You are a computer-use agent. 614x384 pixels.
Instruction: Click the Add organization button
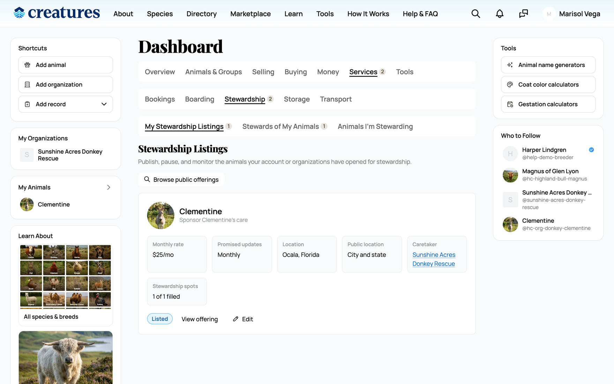pyautogui.click(x=66, y=84)
